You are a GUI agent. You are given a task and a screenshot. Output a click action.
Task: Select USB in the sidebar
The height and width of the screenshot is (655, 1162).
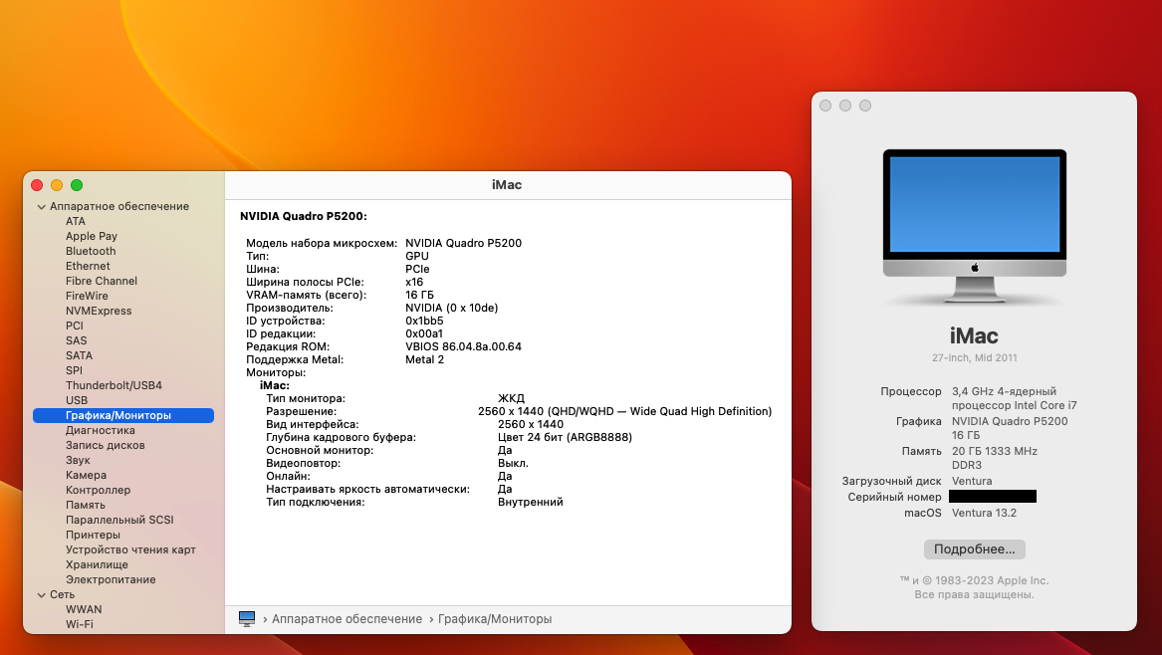click(x=77, y=400)
